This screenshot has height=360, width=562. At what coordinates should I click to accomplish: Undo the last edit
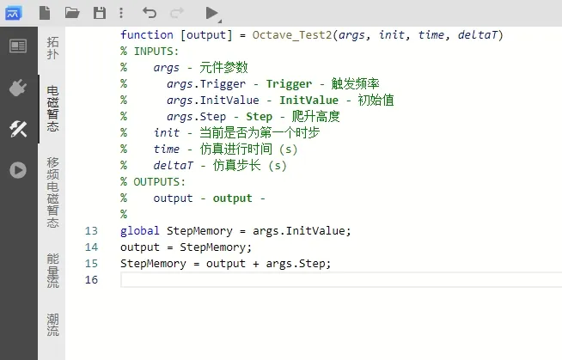pos(150,13)
